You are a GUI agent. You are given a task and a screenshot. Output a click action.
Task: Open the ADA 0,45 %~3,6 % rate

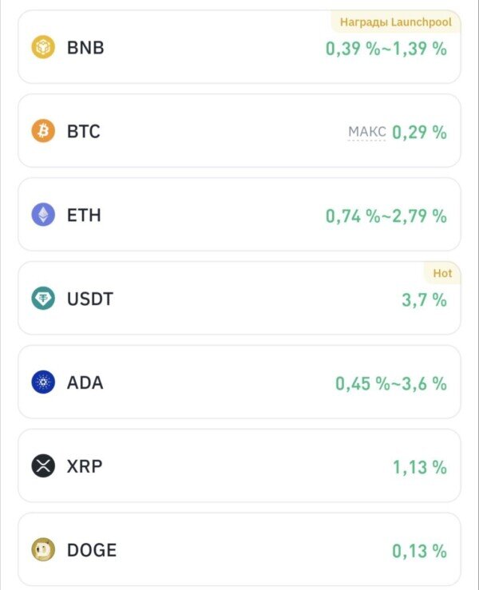click(x=390, y=383)
